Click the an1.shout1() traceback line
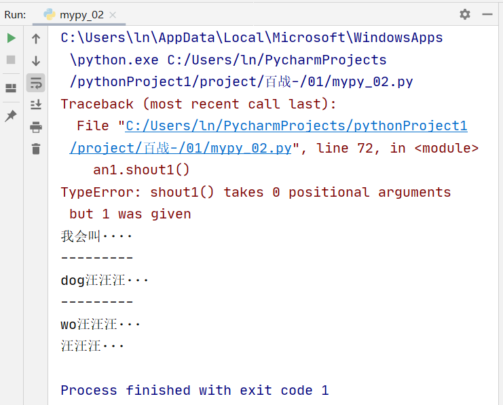The width and height of the screenshot is (503, 405). point(141,170)
